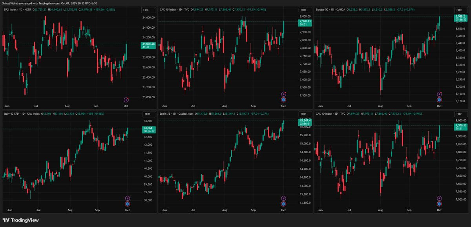Click the lightning icon in the Spain 35 chart
Screen dimensions: 471x227
[x=284, y=198]
